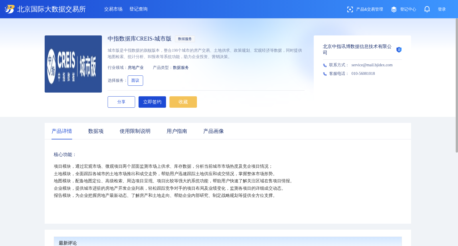Click the 登记中心 layers icon
458x246 pixels.
click(394, 9)
